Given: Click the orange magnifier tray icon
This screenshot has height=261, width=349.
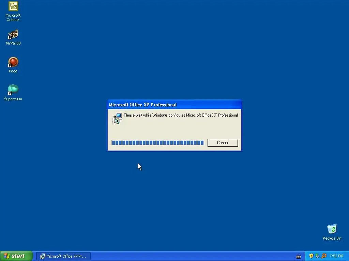Looking at the screenshot, I should tap(324, 256).
